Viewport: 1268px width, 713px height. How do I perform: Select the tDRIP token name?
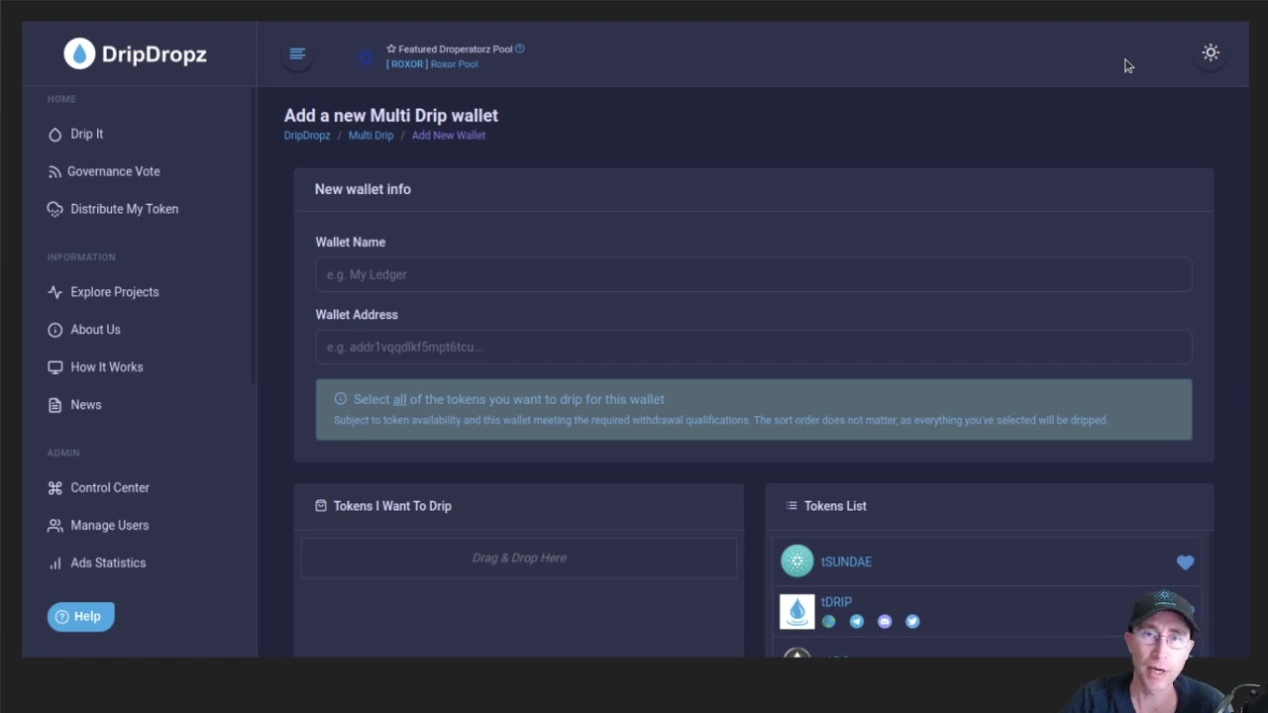pos(836,602)
